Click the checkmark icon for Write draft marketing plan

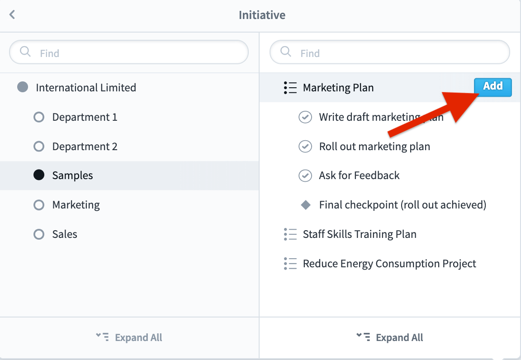point(305,117)
